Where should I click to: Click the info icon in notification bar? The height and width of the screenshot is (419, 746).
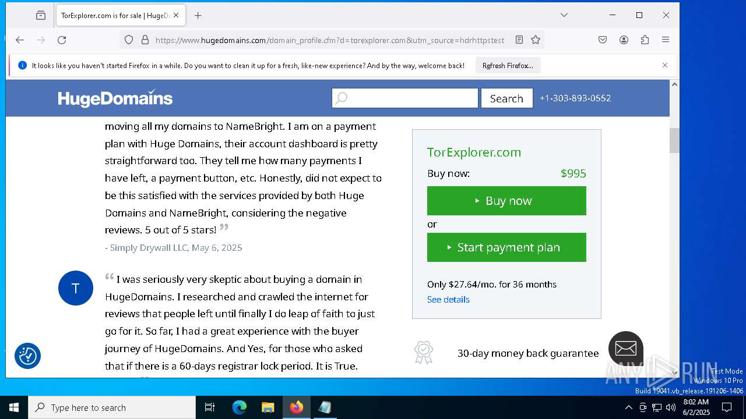tap(23, 66)
